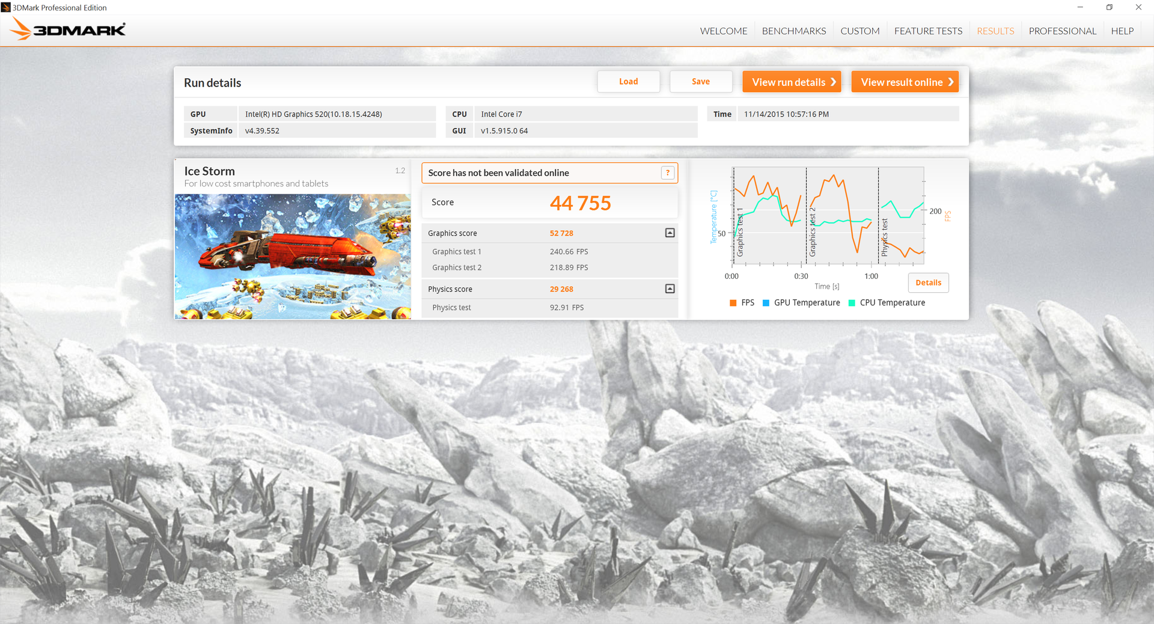Screen dimensions: 1154x624
Task: Click Physics test 92.91 FPS row
Action: pos(549,308)
